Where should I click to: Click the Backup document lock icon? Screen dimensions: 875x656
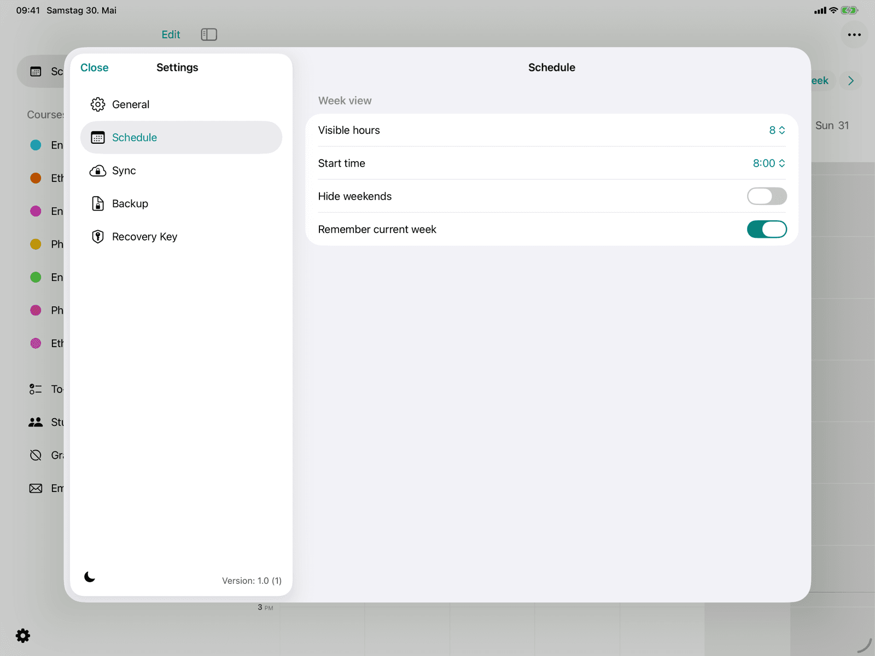tap(98, 203)
